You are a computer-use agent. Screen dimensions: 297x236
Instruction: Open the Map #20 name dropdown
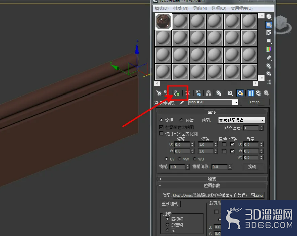pyautogui.click(x=236, y=102)
